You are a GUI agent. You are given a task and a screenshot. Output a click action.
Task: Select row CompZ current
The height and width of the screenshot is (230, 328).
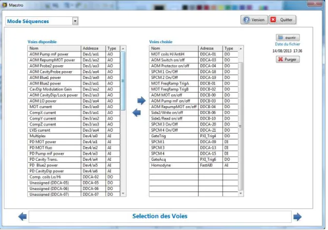click(74, 124)
